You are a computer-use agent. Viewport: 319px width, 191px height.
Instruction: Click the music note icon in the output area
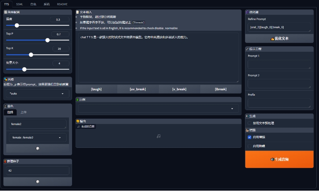(x=159, y=136)
